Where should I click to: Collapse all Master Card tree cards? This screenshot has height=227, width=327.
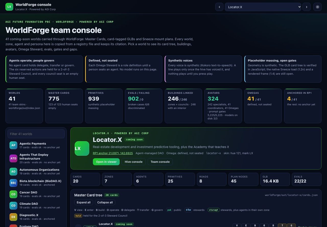click(x=105, y=202)
